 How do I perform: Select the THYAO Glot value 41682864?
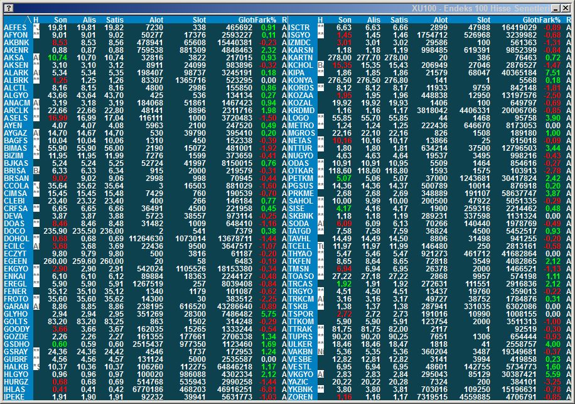click(x=519, y=254)
